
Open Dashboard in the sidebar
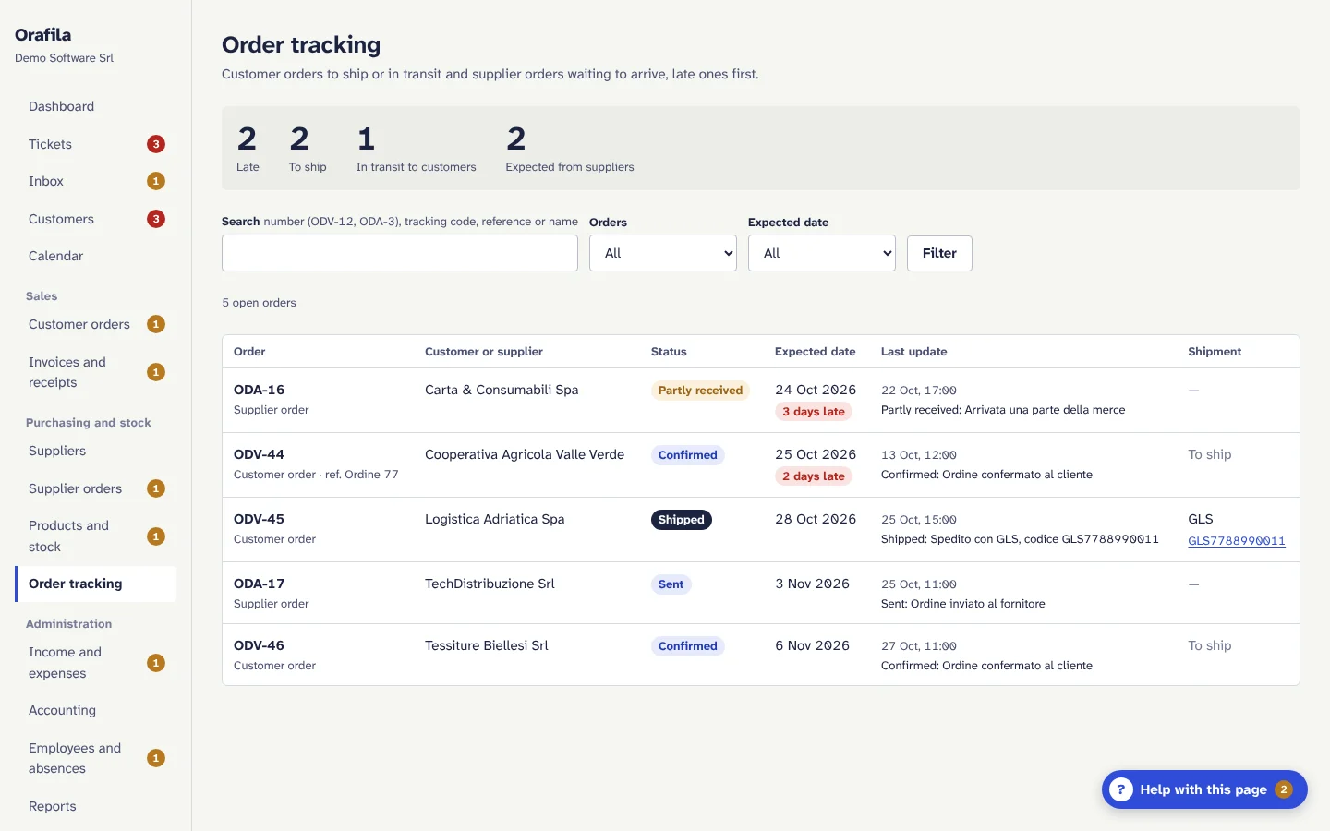[x=96, y=106]
